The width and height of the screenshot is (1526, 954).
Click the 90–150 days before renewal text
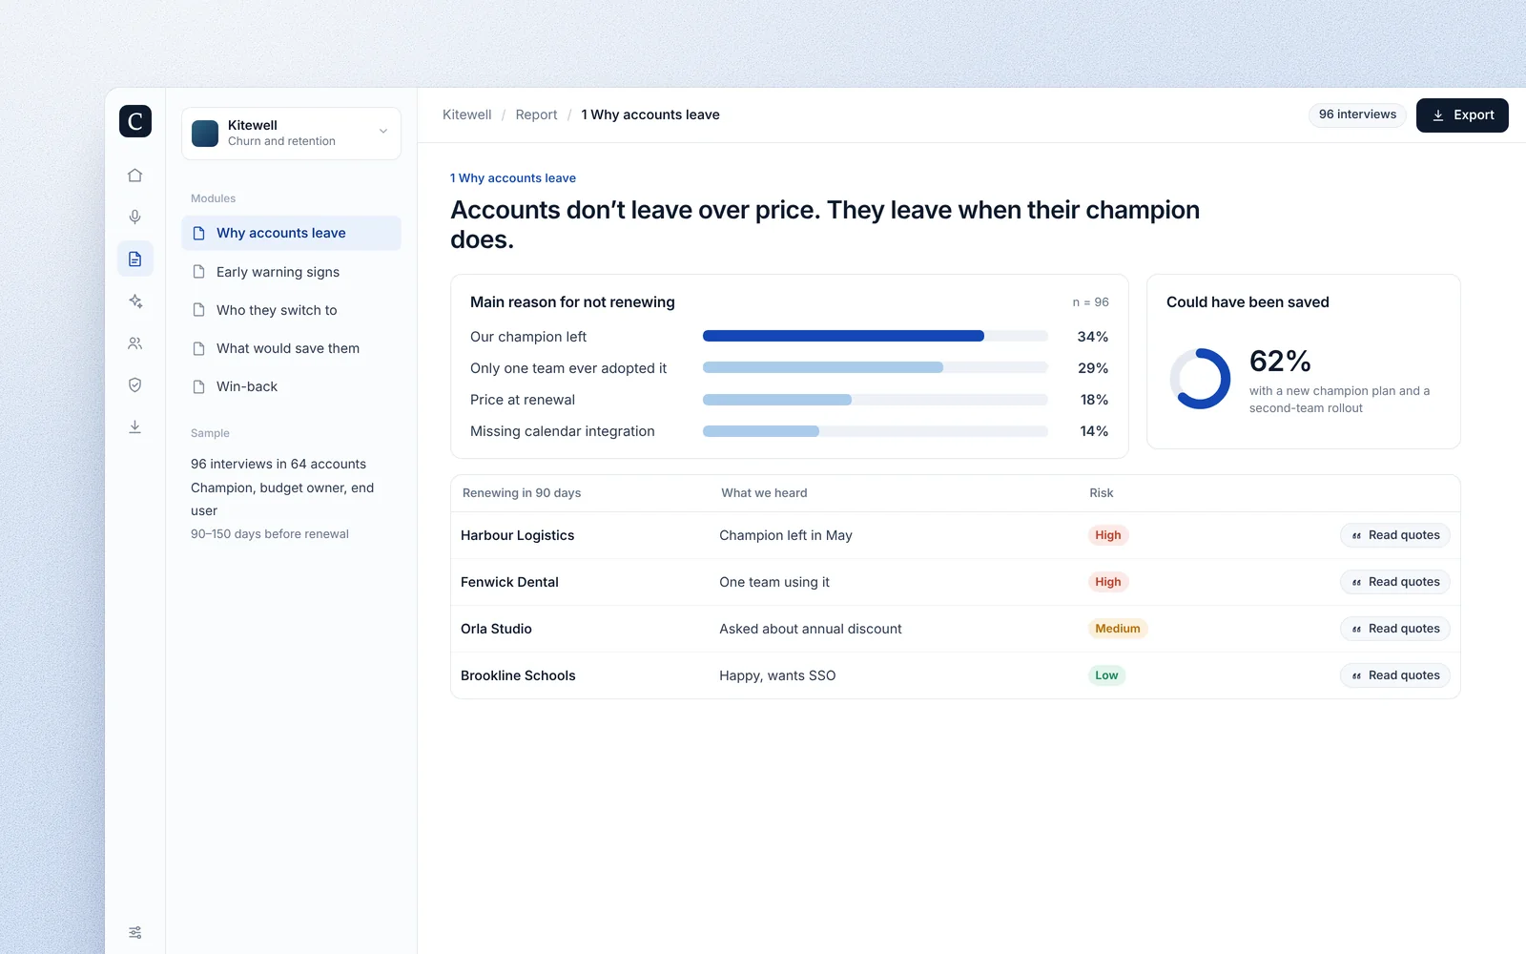(270, 534)
